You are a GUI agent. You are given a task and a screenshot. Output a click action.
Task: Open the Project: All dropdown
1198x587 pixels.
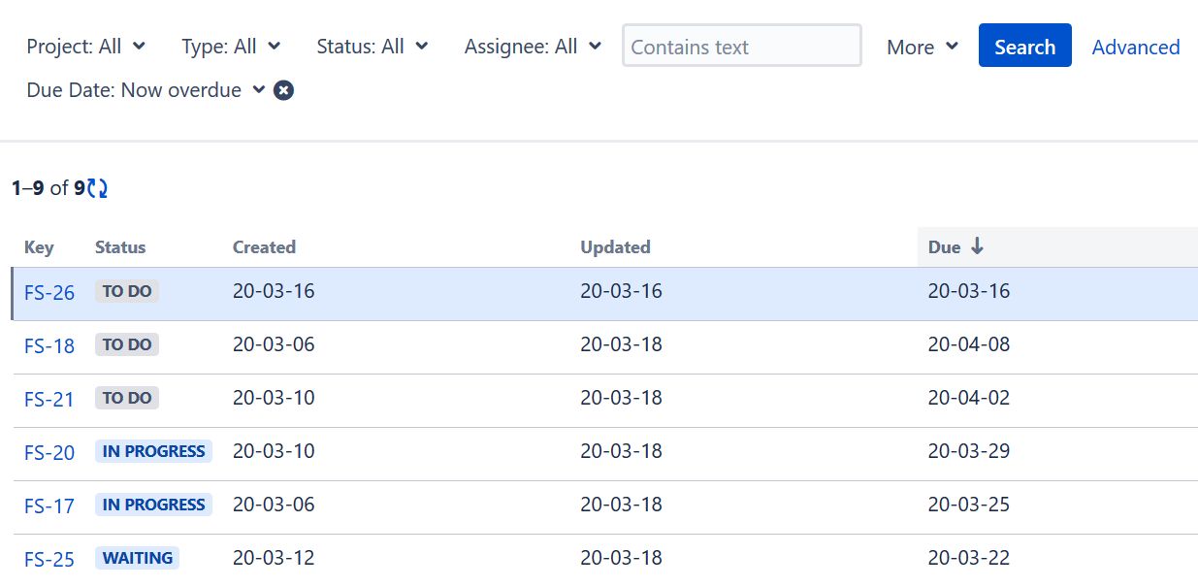pos(85,46)
